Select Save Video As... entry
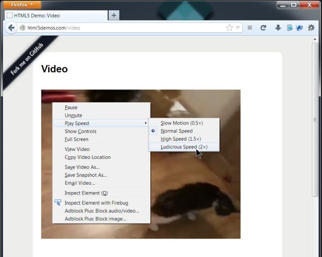This screenshot has width=322, height=257. click(x=101, y=167)
